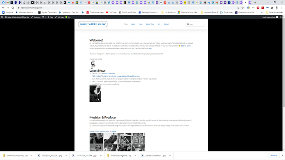Switch to the red star tab

[x=73, y=2]
